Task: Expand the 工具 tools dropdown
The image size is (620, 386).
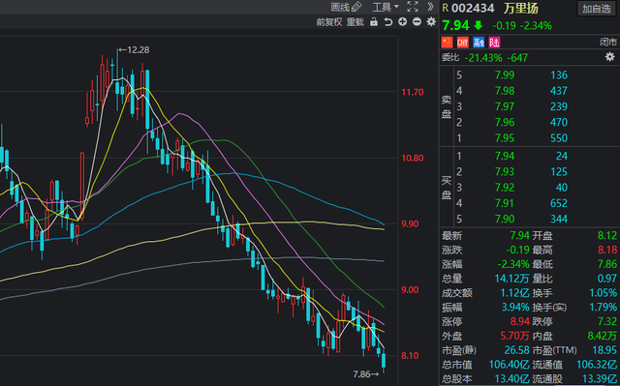Action: pos(386,7)
